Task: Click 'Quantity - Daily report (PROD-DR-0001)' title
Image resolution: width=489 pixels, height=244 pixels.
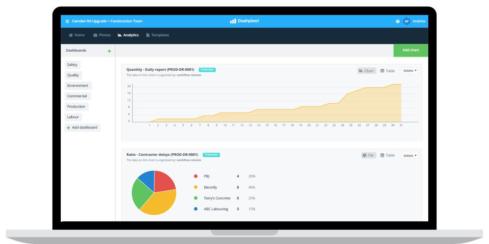Action: 160,70
